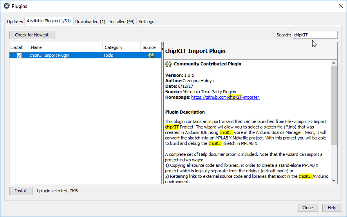Click the Install column header
Viewport: 347px width, 217px height.
click(x=19, y=47)
